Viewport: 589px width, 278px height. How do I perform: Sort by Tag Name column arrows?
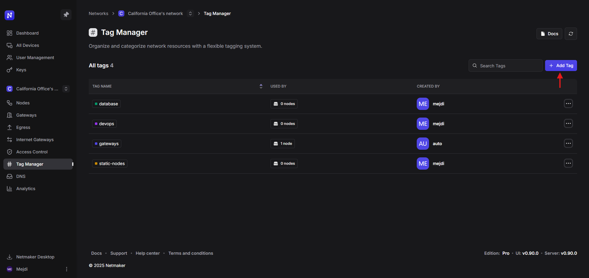(261, 86)
